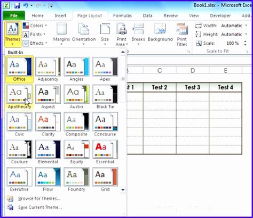Select the Clarity theme
Screen dimensions: 253x218
[48, 124]
